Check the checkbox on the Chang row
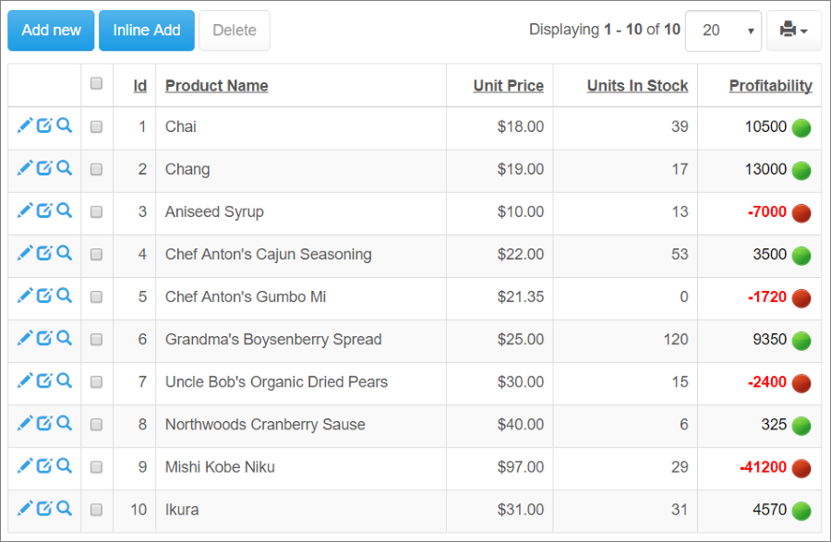The image size is (831, 542). tap(95, 168)
